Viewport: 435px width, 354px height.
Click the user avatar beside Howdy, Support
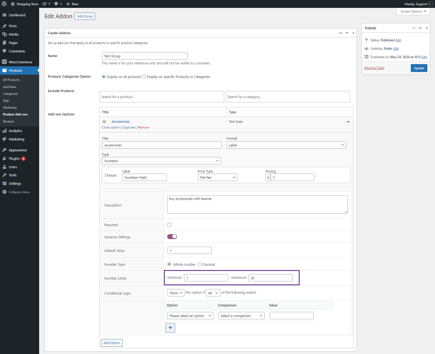(431, 4)
